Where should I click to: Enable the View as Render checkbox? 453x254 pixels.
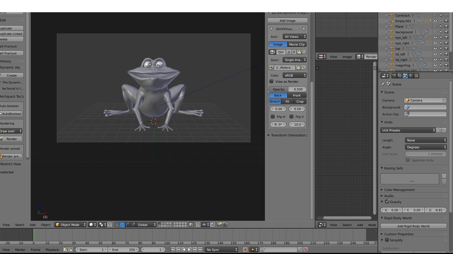pyautogui.click(x=271, y=82)
